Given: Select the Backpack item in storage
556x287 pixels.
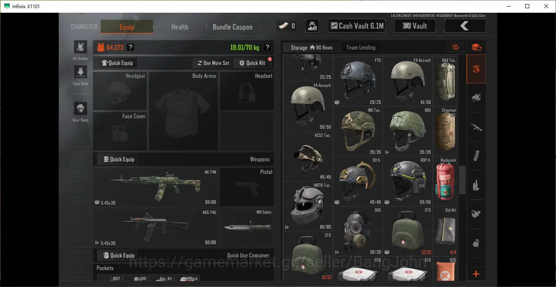Looking at the screenshot, I should click(445, 181).
